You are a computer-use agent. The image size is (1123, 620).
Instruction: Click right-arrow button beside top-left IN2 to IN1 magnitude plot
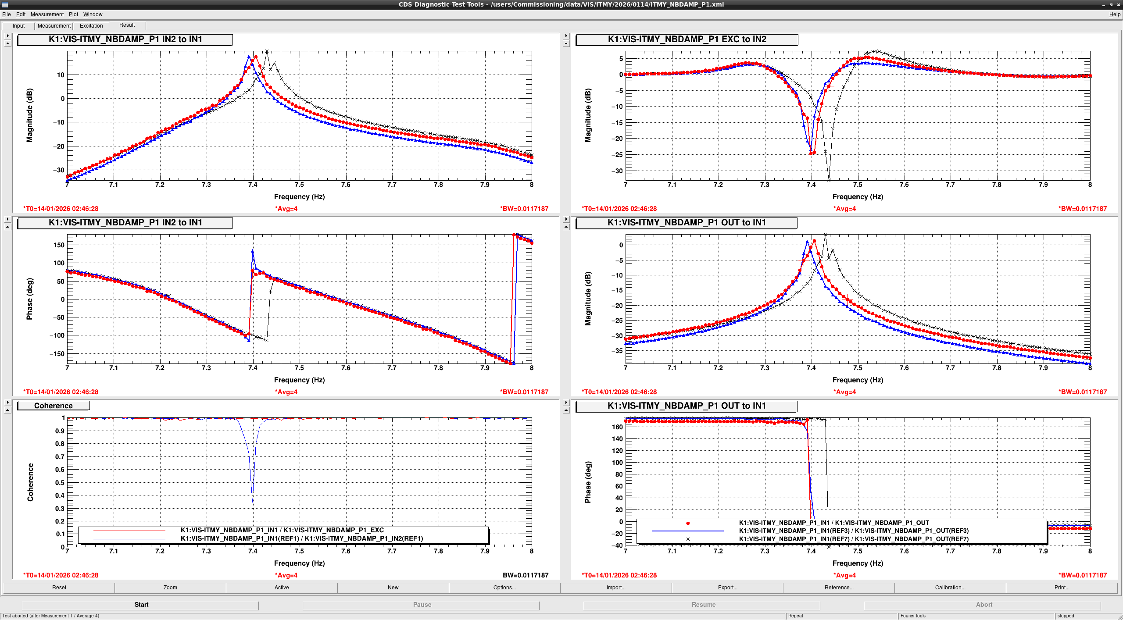7,36
